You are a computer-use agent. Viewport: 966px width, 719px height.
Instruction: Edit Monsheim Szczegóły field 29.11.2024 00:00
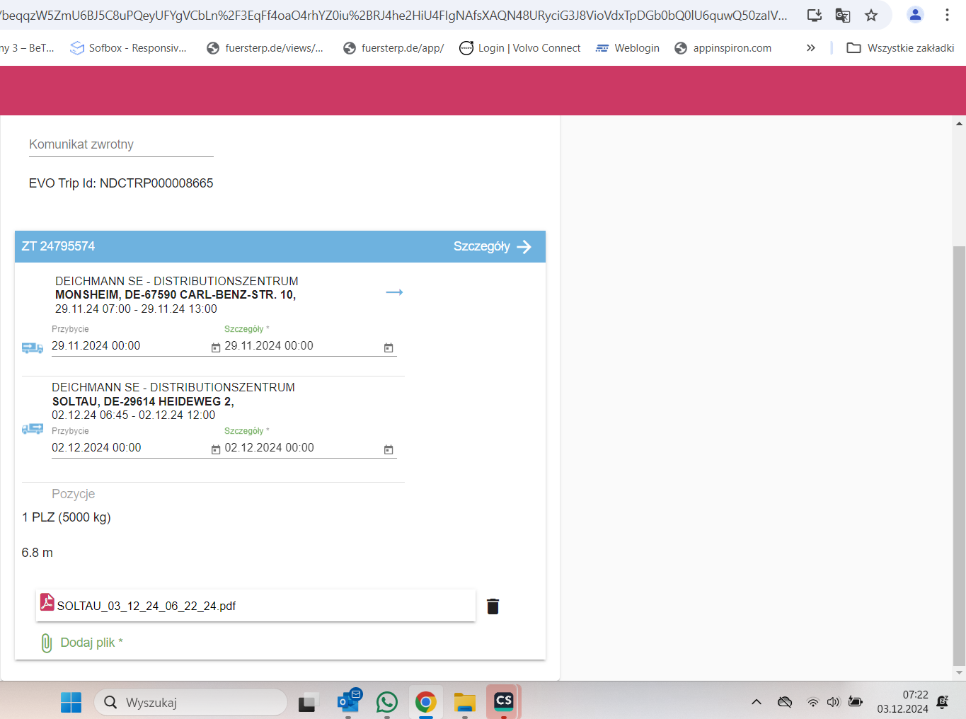[x=303, y=346]
